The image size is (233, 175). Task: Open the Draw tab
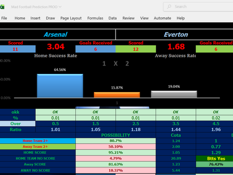tap(50, 18)
